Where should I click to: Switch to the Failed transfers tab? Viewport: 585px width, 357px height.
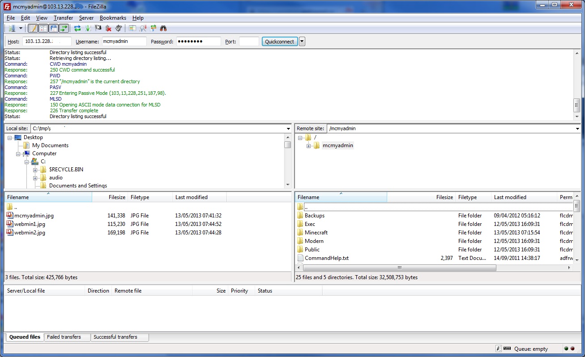[x=67, y=337]
